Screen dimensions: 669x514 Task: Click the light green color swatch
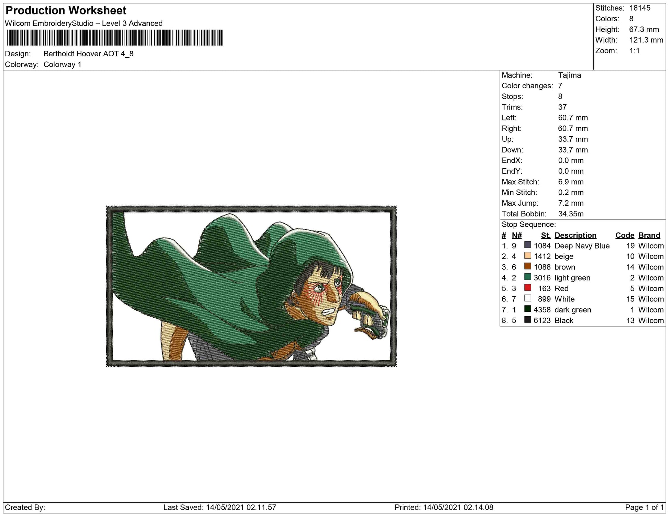[x=527, y=277]
